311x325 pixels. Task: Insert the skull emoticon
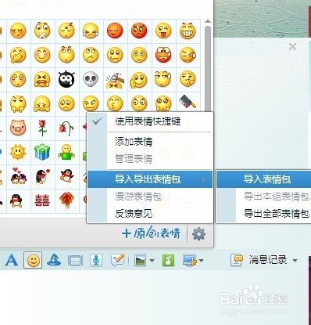tap(91, 79)
